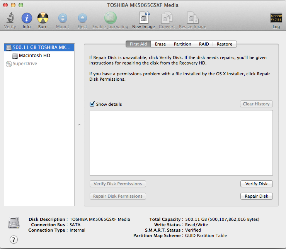Switch to the Erase tab
Screen dimensions: 286x249
point(160,44)
